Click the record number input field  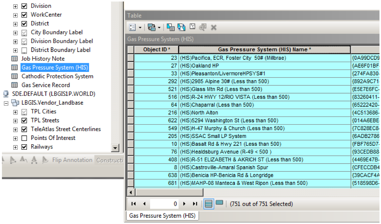[x=164, y=204]
